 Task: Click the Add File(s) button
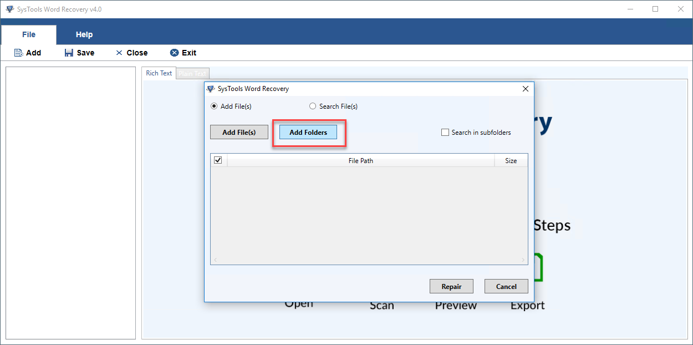[x=239, y=132]
